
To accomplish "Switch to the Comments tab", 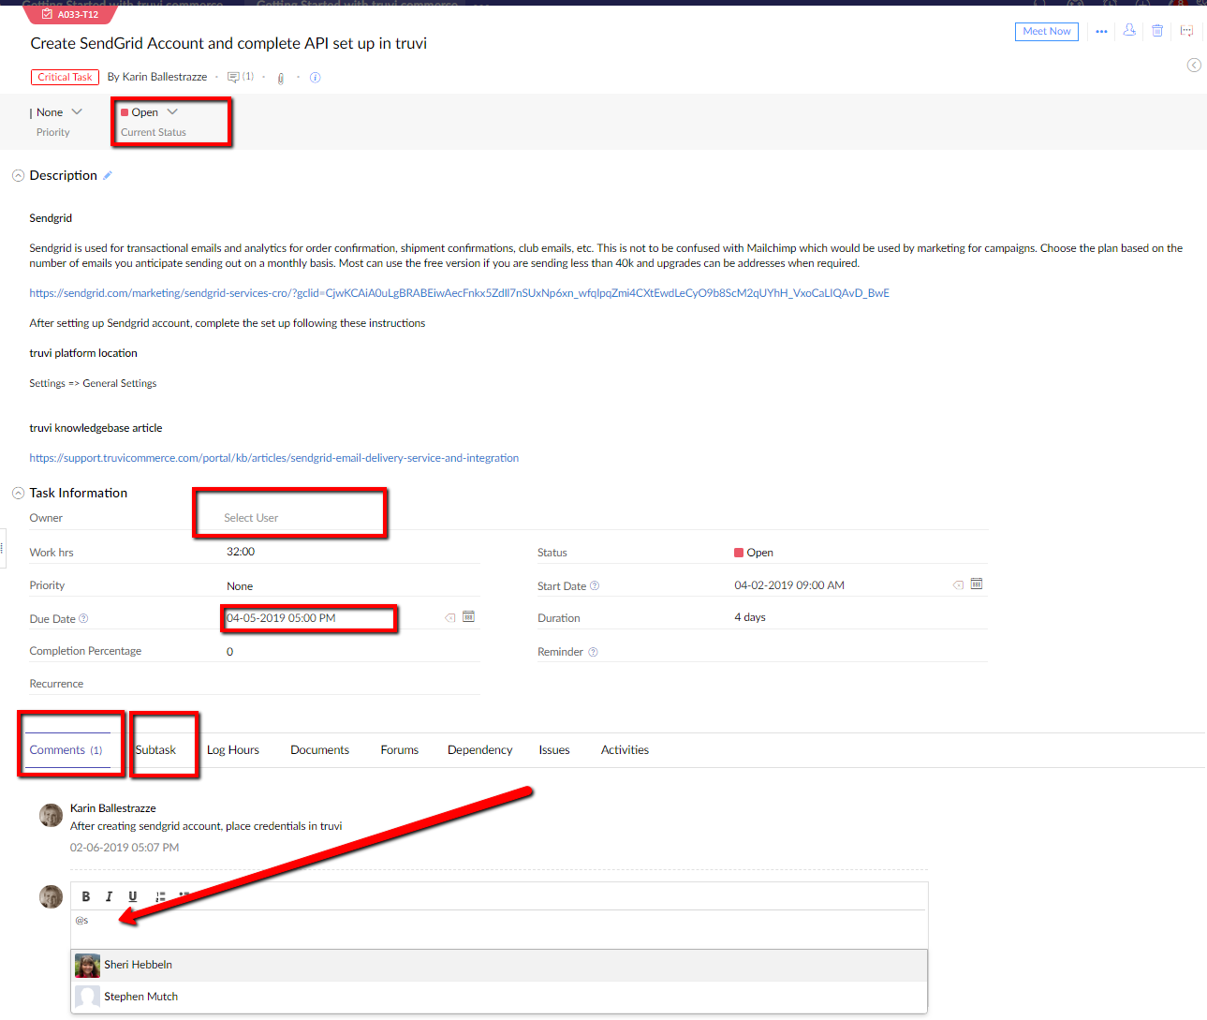I will [x=66, y=750].
